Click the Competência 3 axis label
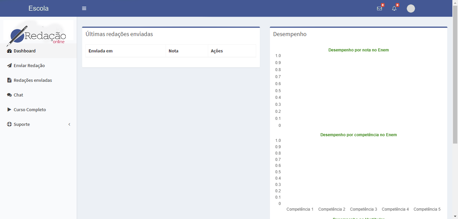The width and height of the screenshot is (458, 219). [x=363, y=209]
